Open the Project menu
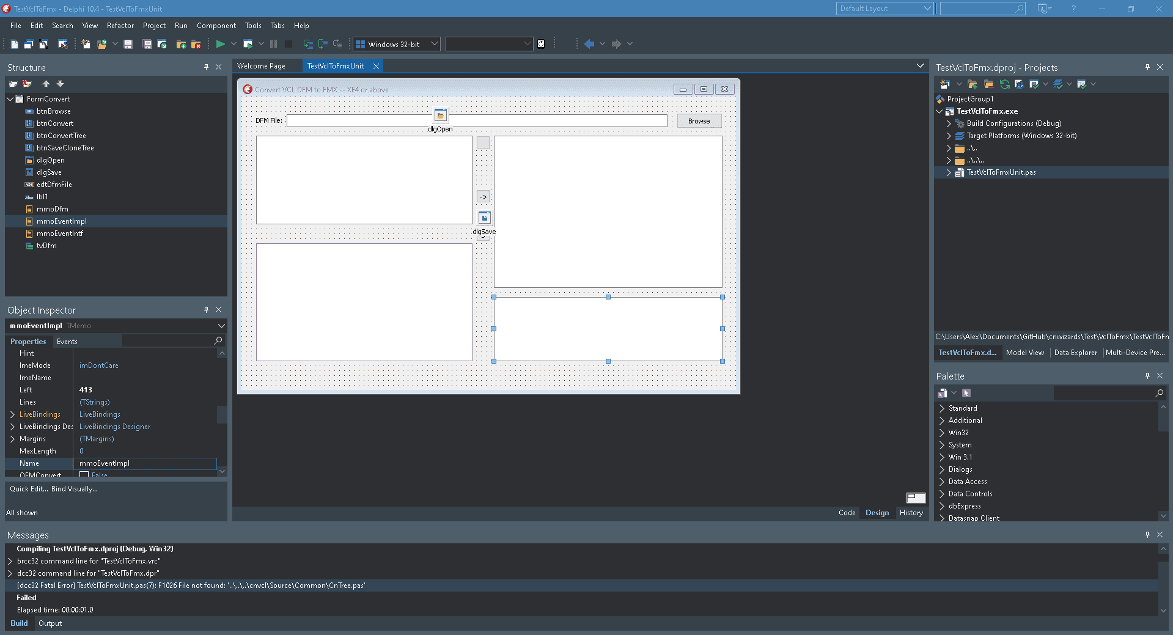Viewport: 1173px width, 635px height. (154, 26)
